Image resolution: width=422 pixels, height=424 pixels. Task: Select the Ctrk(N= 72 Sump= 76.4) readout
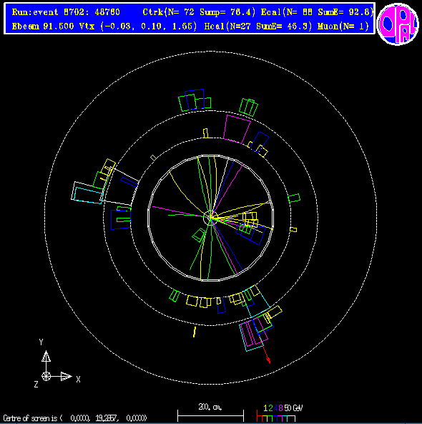pyautogui.click(x=199, y=12)
